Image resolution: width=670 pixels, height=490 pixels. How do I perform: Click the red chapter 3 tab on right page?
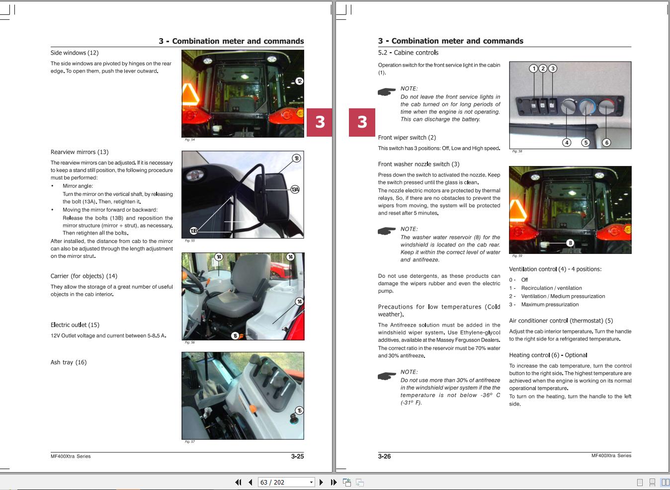(x=362, y=122)
